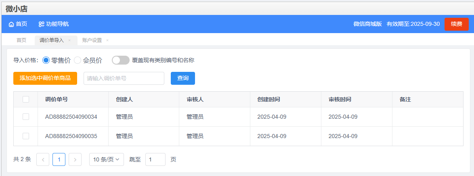Close the 调价单导入 tab with its x
474x176 pixels.
tap(69, 40)
